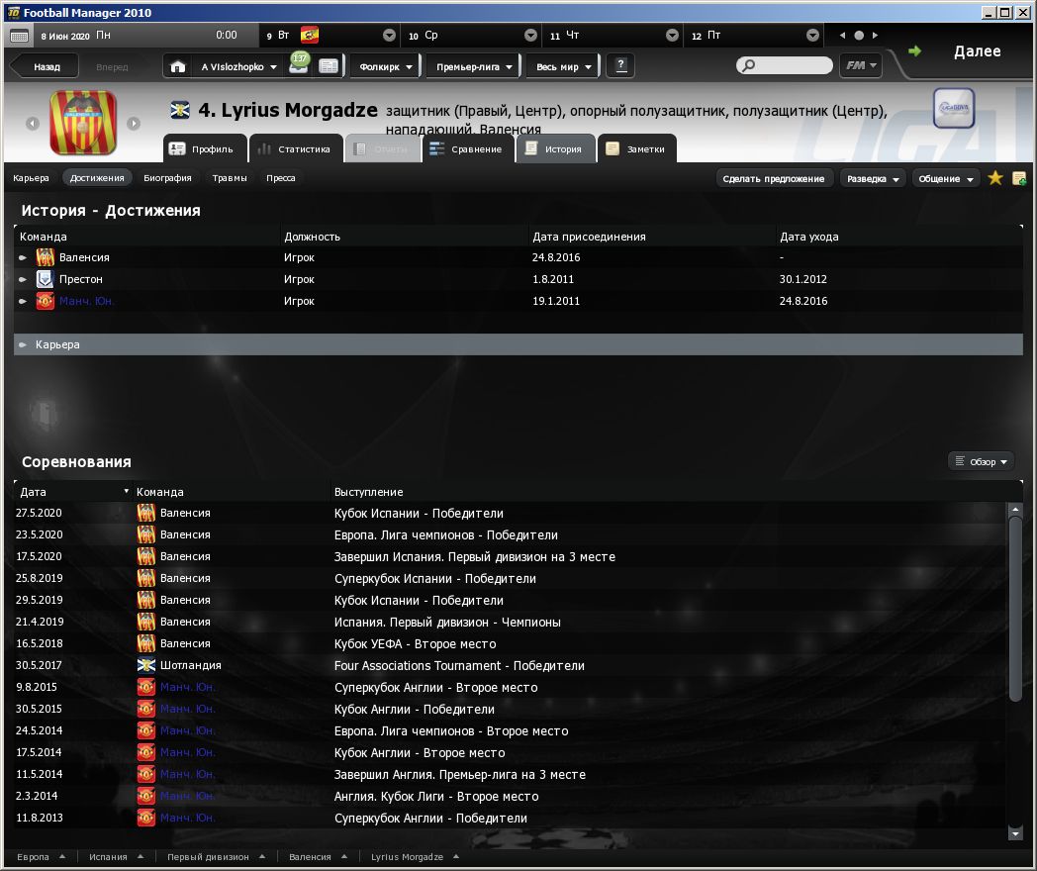1037x871 pixels.
Task: Click the search input field
Action: click(792, 65)
